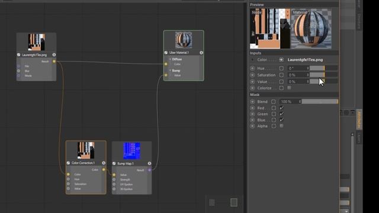This screenshot has width=379, height=213.
Task: Click the Preview section header
Action: tap(294, 5)
